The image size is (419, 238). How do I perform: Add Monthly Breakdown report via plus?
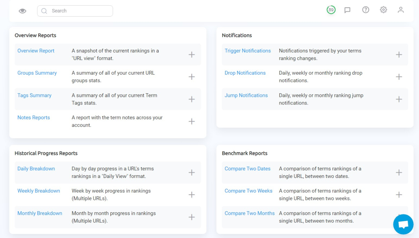point(192,217)
